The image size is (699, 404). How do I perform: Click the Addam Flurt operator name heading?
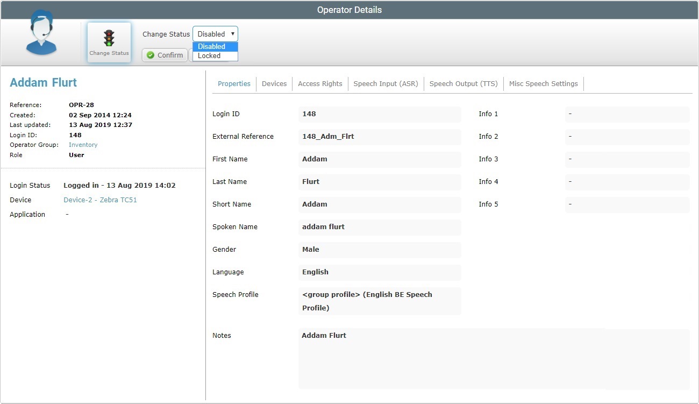pos(44,83)
